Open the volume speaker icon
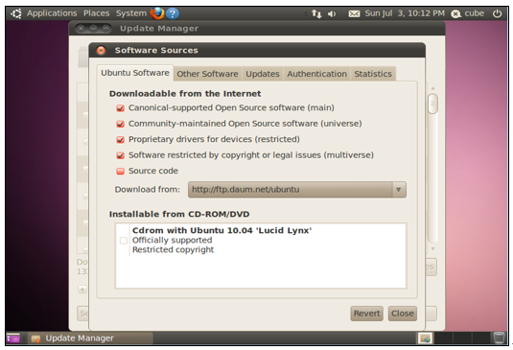The width and height of the screenshot is (513, 350). point(332,13)
